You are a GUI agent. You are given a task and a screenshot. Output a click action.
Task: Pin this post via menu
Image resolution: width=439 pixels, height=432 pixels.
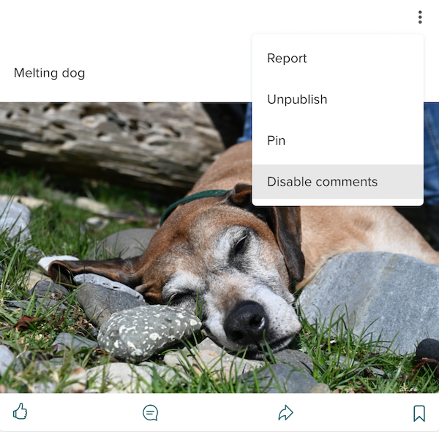coord(337,140)
